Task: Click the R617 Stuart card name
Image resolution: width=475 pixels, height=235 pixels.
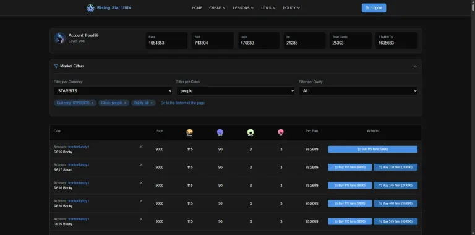Action: click(x=63, y=170)
